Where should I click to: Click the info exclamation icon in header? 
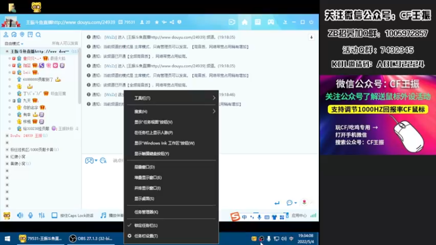pyautogui.click(x=179, y=22)
